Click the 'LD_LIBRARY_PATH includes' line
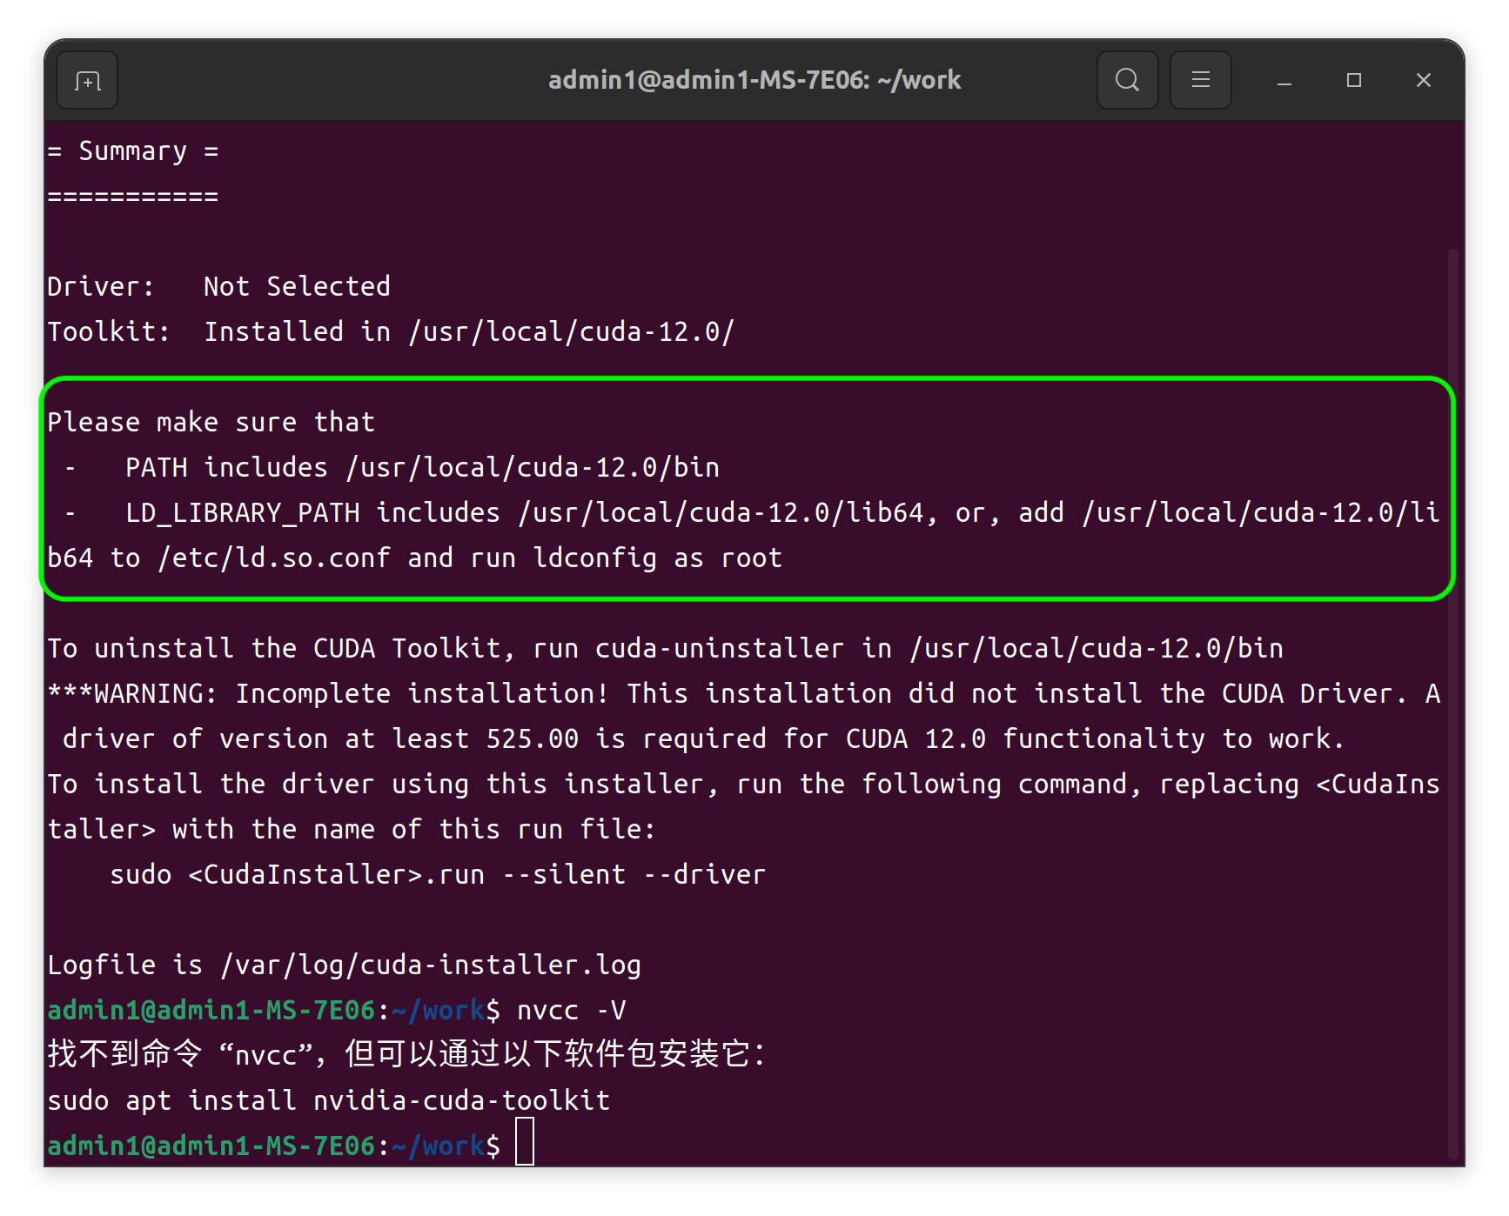 pyautogui.click(x=752, y=512)
